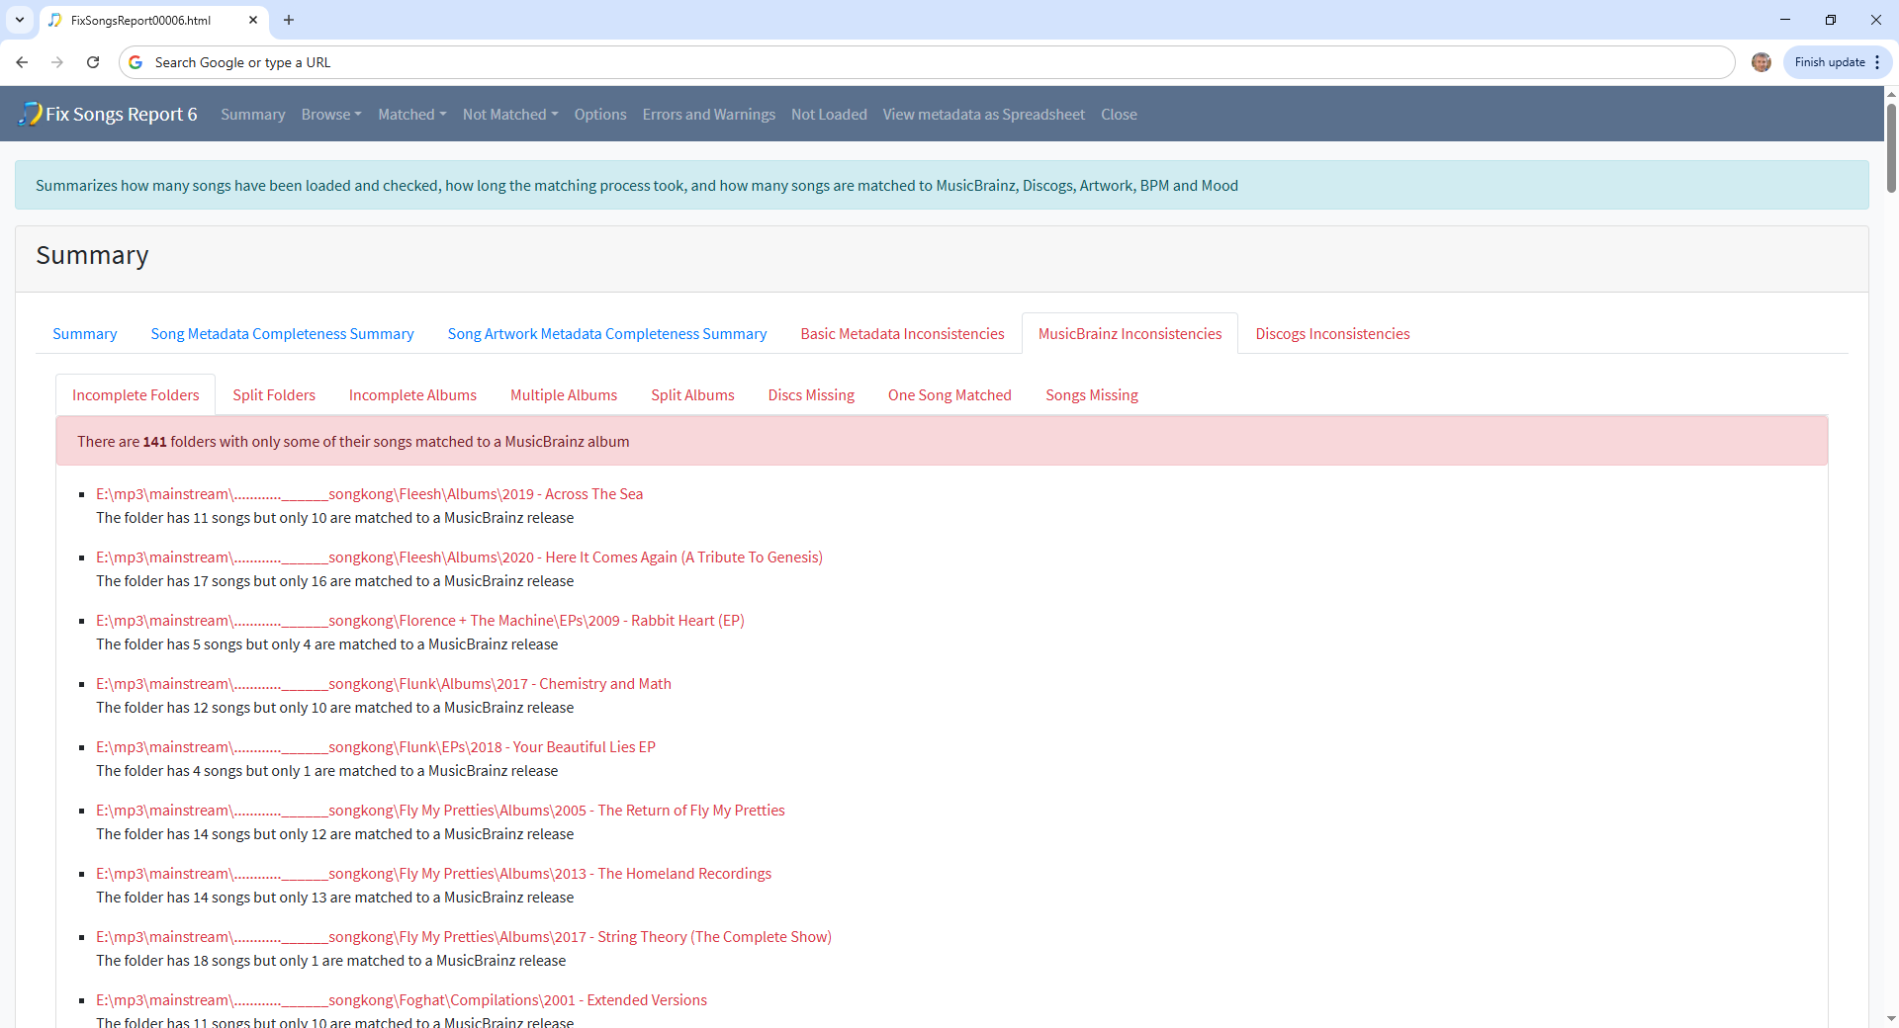Expand the Not Matched dropdown menu

click(510, 115)
